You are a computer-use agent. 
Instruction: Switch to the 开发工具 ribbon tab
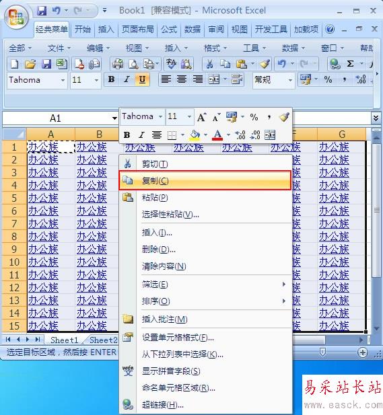click(x=271, y=29)
